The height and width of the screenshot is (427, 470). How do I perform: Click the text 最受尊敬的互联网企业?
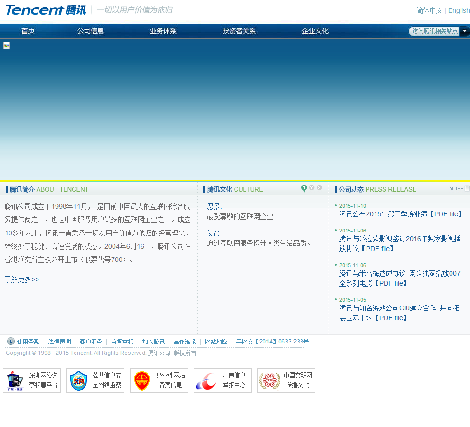pos(240,217)
